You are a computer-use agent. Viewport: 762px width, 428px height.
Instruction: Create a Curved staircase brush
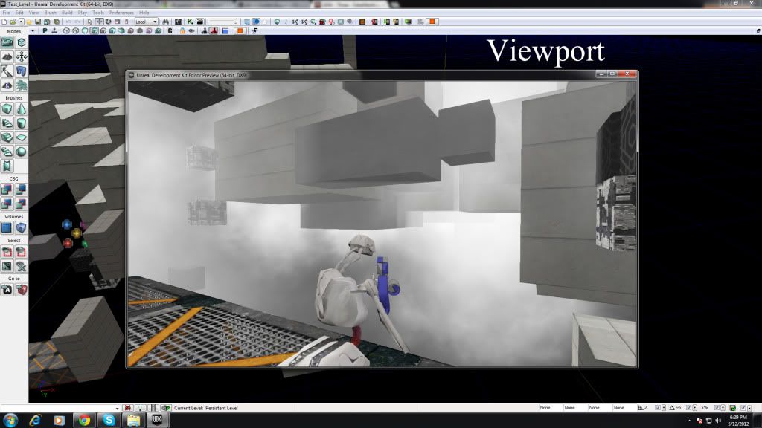pos(7,123)
